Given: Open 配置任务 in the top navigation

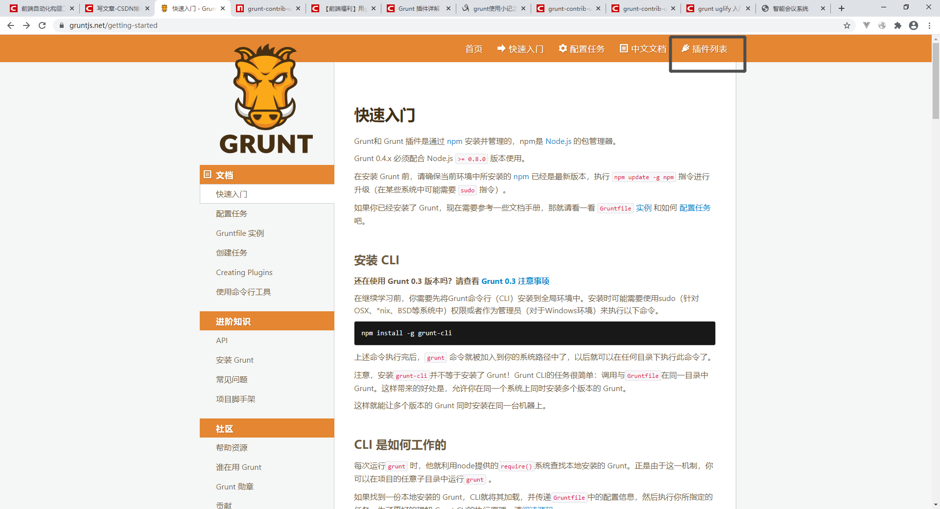Looking at the screenshot, I should coord(582,49).
